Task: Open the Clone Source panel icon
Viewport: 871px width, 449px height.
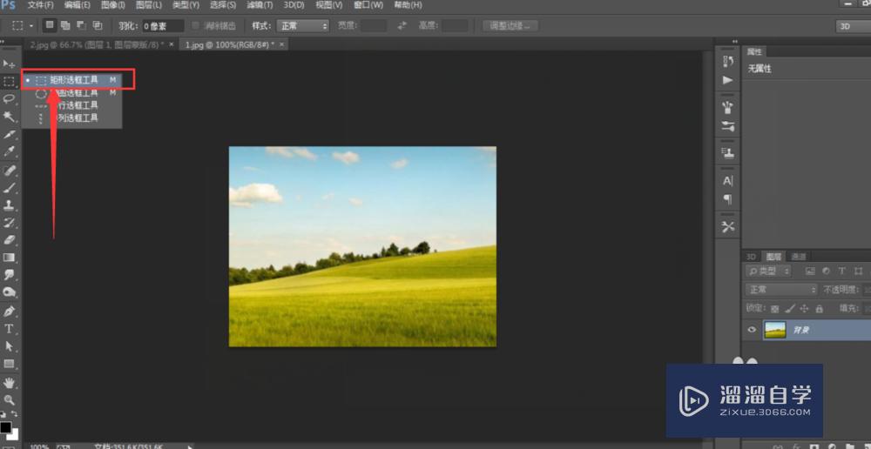Action: click(x=727, y=152)
